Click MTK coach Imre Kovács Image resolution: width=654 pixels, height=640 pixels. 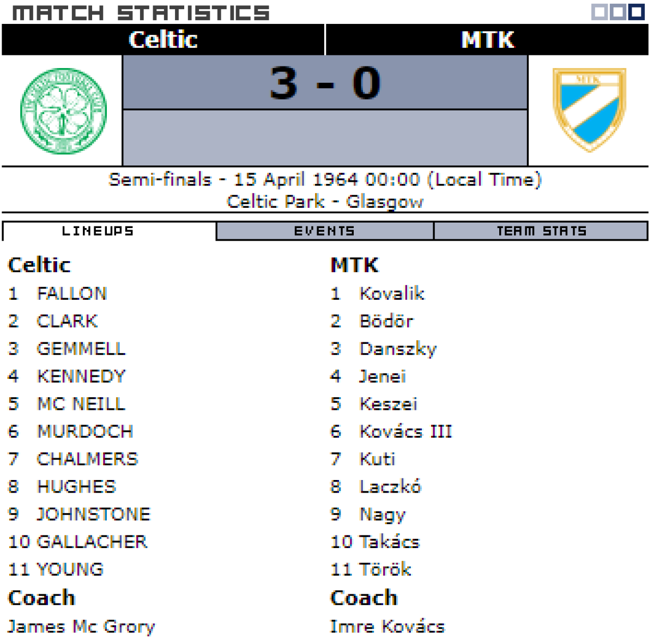[387, 626]
